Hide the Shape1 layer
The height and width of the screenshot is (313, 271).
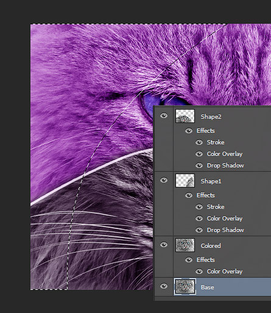click(x=164, y=180)
